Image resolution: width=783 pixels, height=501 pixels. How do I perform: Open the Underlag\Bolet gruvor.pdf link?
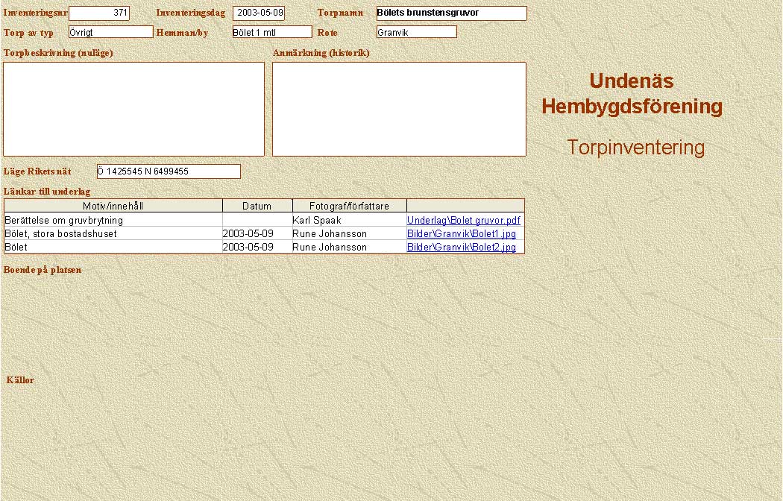coord(463,221)
